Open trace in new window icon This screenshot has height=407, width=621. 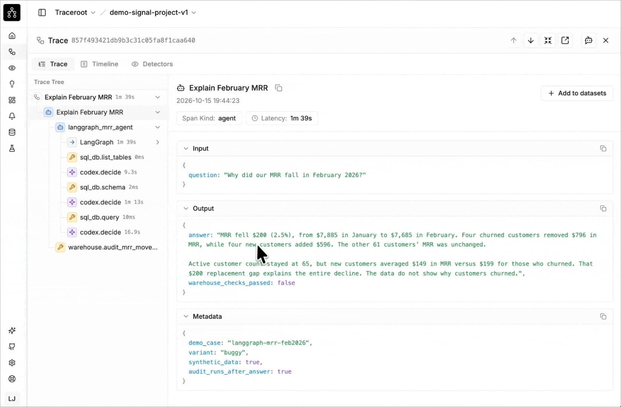pos(565,40)
